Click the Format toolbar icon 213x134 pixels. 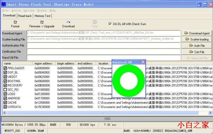15,22
